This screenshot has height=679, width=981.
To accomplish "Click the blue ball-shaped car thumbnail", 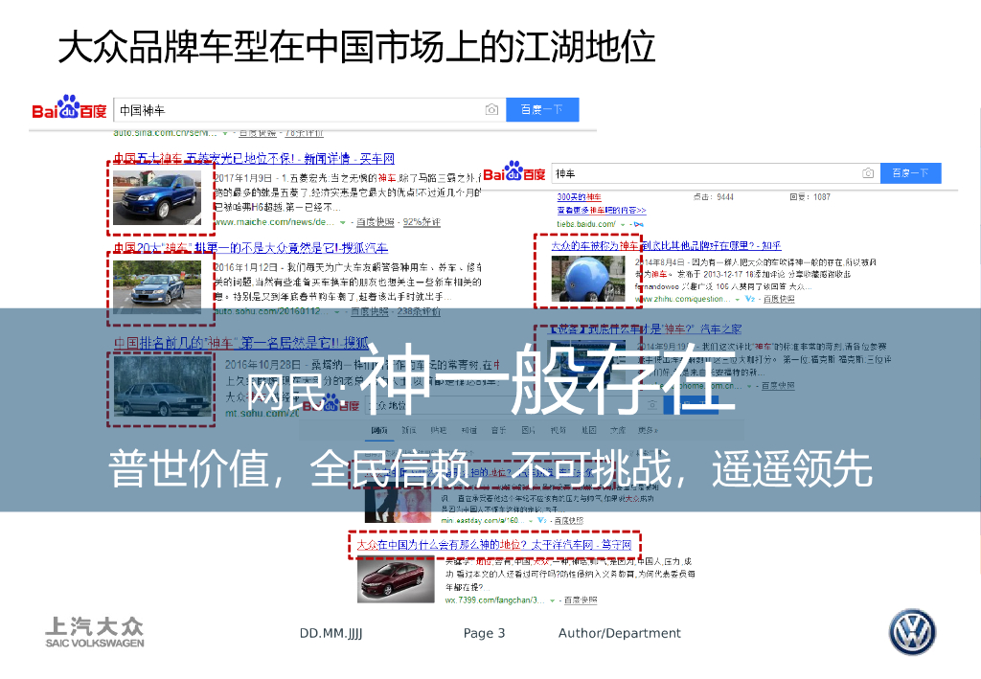I will pyautogui.click(x=588, y=279).
